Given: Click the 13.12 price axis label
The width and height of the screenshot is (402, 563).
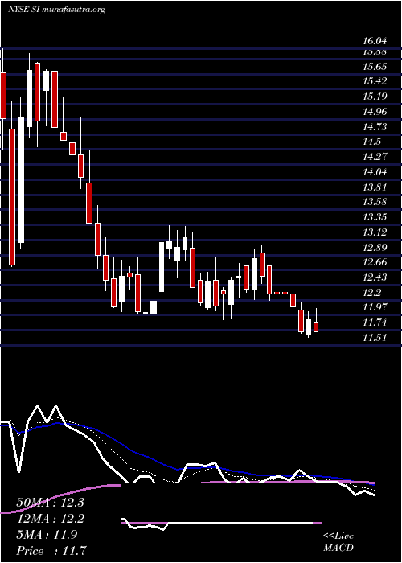Looking at the screenshot, I should point(375,232).
